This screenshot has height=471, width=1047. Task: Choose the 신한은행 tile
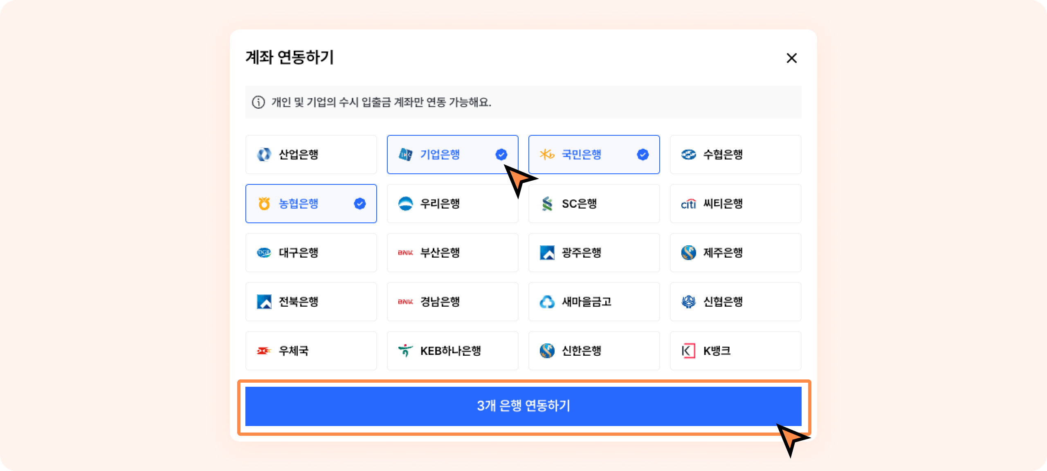pyautogui.click(x=594, y=351)
